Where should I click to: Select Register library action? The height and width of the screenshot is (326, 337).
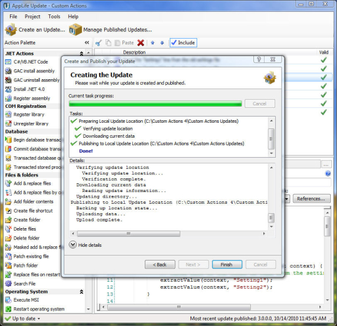point(25,115)
